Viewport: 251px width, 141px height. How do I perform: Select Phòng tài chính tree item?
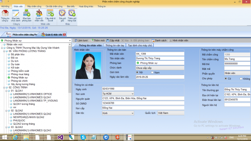point(19,81)
